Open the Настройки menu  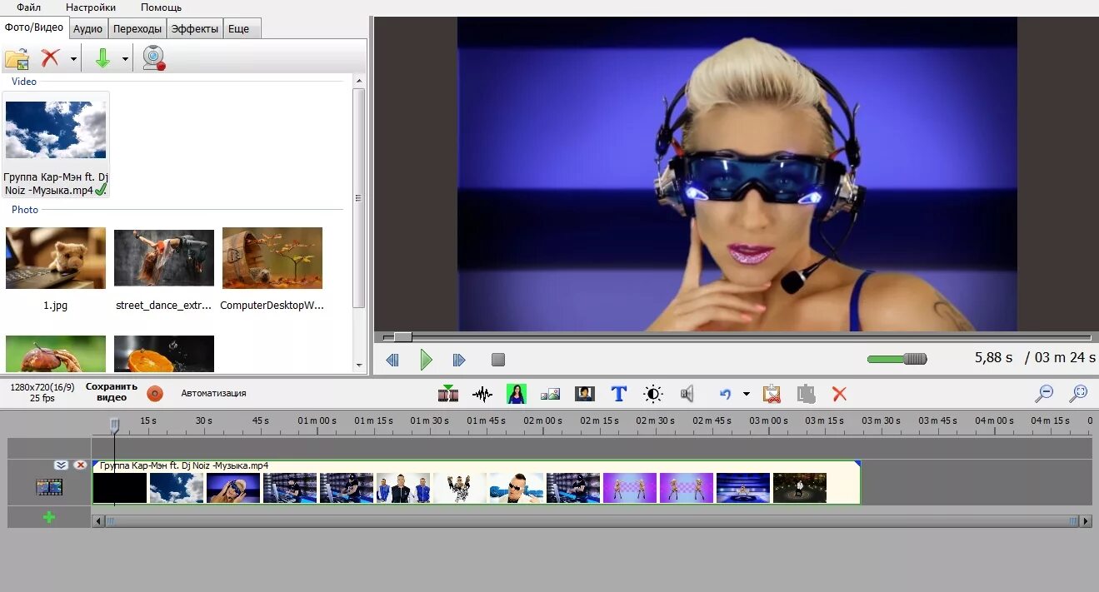tap(91, 7)
